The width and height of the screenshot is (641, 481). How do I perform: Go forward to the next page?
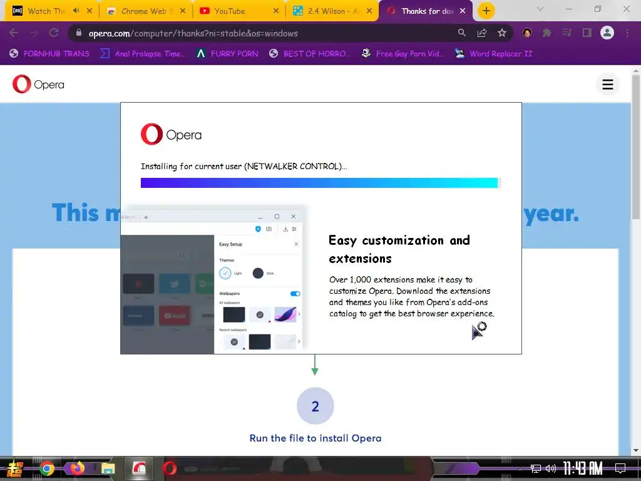click(x=34, y=33)
